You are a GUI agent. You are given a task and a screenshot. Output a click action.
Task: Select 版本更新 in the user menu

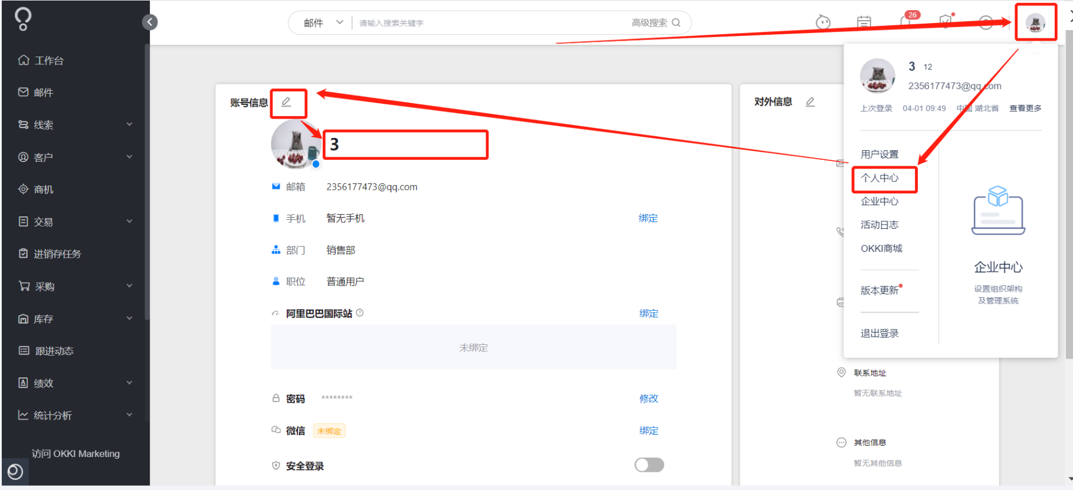[880, 290]
